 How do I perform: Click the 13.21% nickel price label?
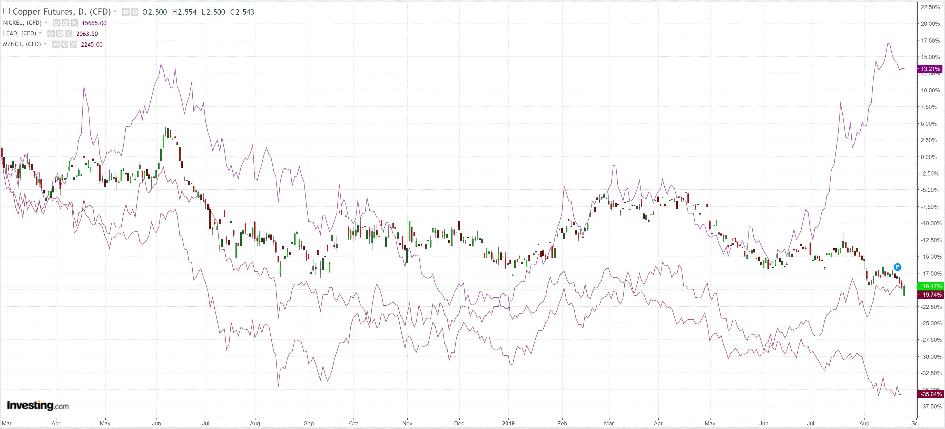(930, 69)
